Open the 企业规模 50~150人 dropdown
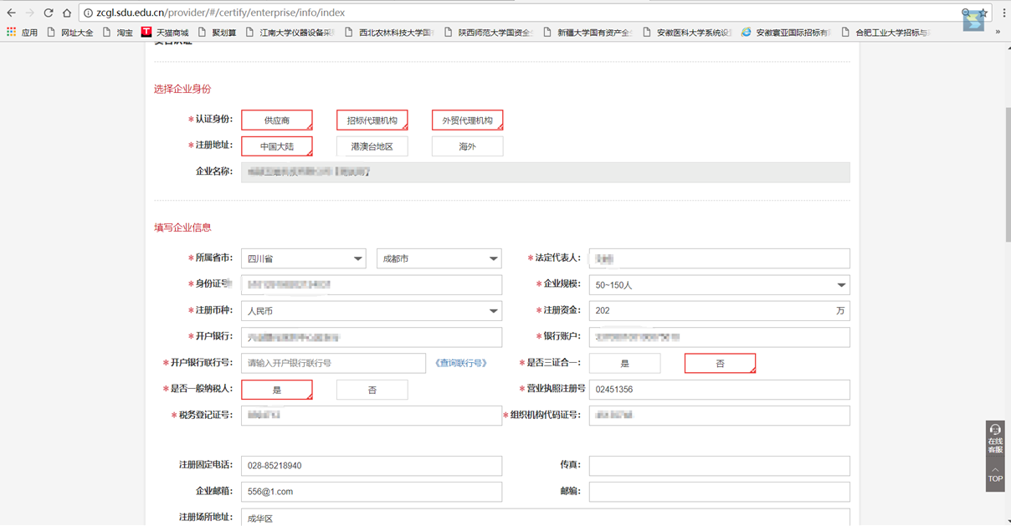Image resolution: width=1011 pixels, height=526 pixels. pyautogui.click(x=719, y=285)
